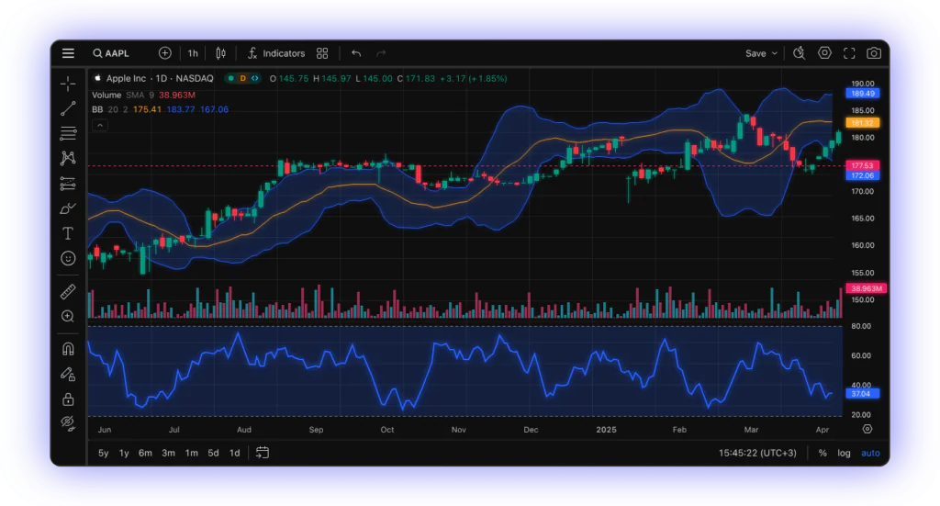Click the 189.49 upper band price label
940x506 pixels.
coord(862,94)
